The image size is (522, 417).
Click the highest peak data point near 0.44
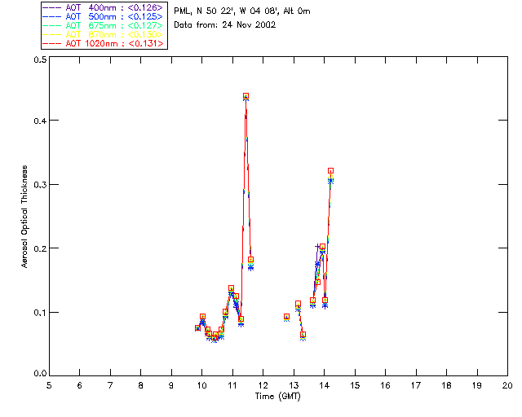(246, 96)
